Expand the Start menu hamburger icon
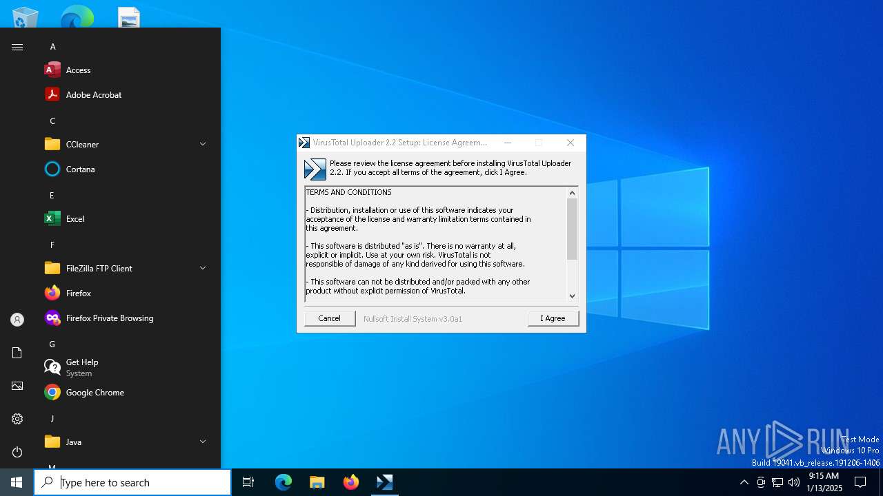The width and height of the screenshot is (883, 496). 17,47
